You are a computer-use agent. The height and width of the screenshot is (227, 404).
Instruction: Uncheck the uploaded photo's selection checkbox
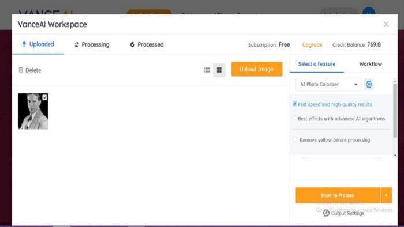pyautogui.click(x=44, y=97)
